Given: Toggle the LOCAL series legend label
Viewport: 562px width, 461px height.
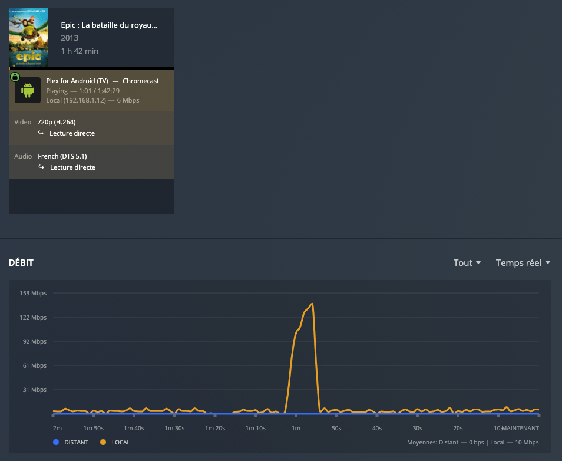Looking at the screenshot, I should point(121,442).
